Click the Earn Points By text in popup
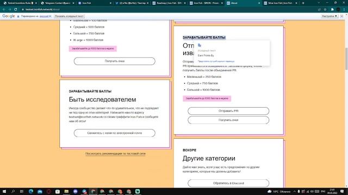Screen dimensions: 348x195 [206, 55]
